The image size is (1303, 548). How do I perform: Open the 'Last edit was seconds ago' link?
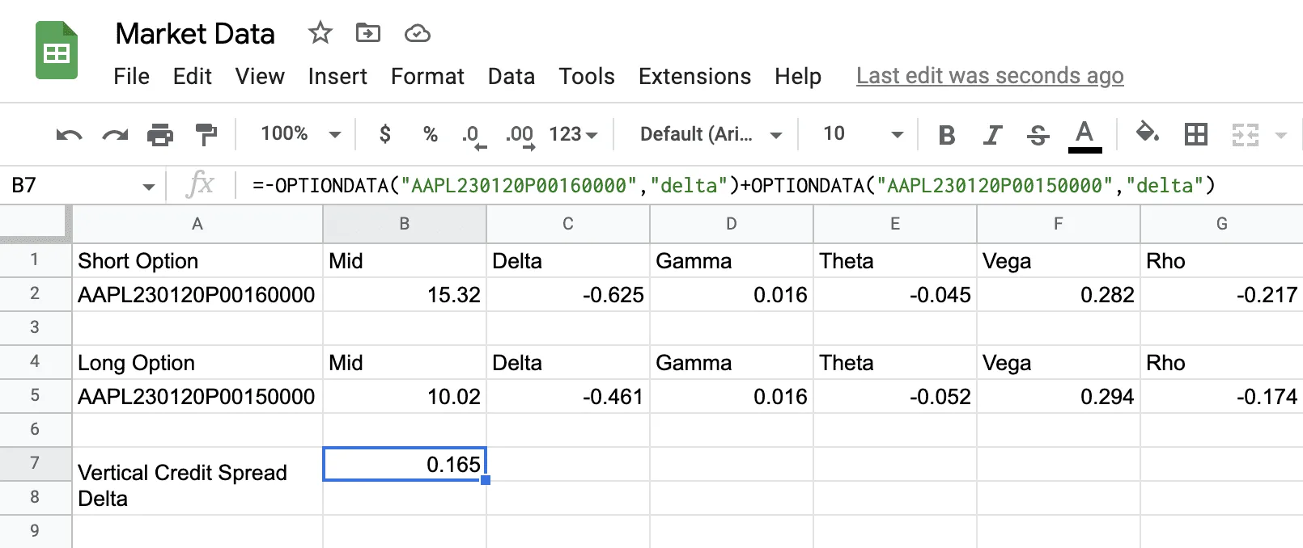[990, 76]
